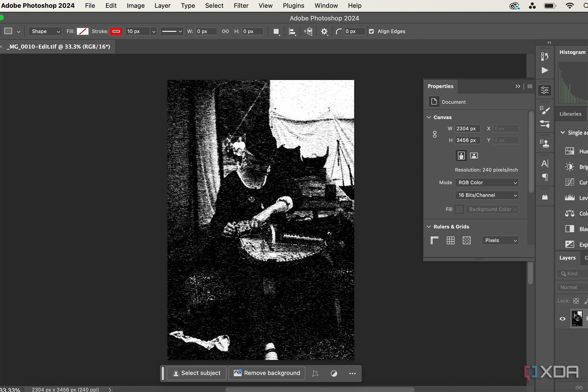Toggle the layer visibility eye in Layers panel
Image resolution: width=588 pixels, height=392 pixels.
click(x=563, y=319)
